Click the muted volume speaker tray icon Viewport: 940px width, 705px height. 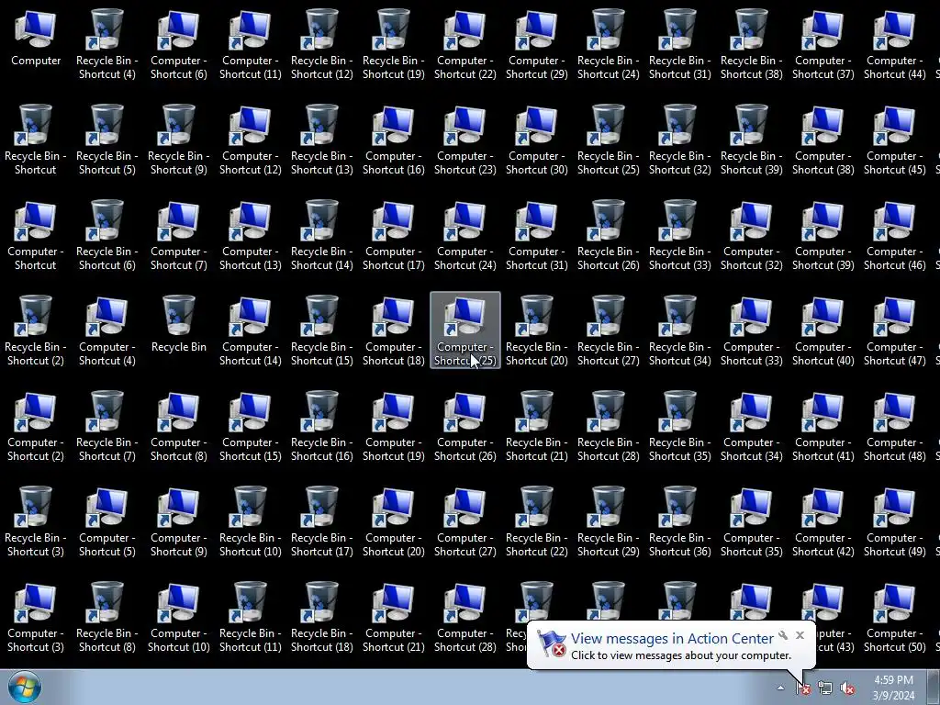847,688
